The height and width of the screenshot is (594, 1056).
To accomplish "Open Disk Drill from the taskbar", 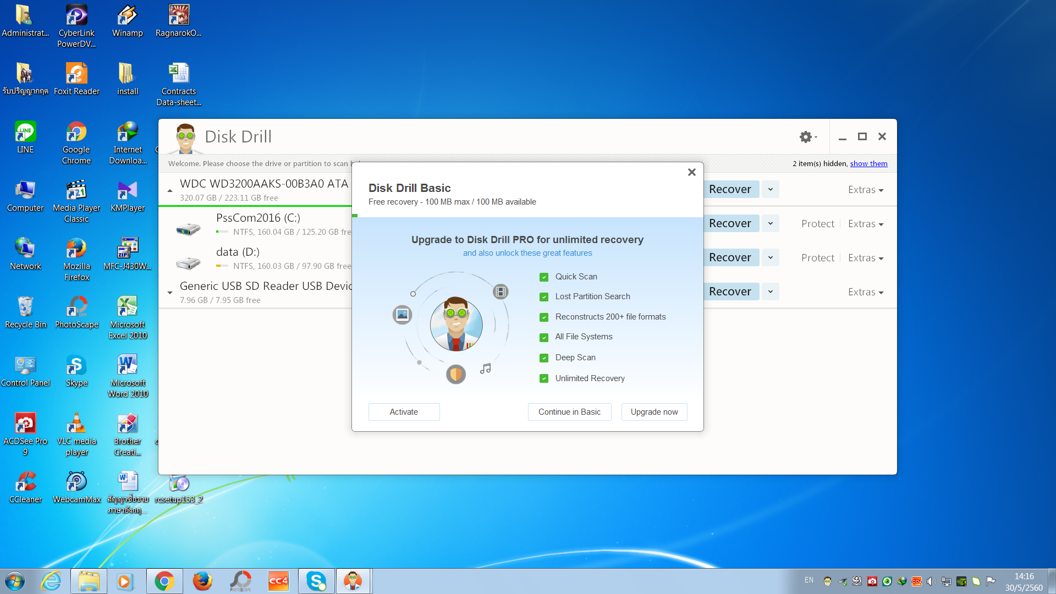I will coord(353,581).
